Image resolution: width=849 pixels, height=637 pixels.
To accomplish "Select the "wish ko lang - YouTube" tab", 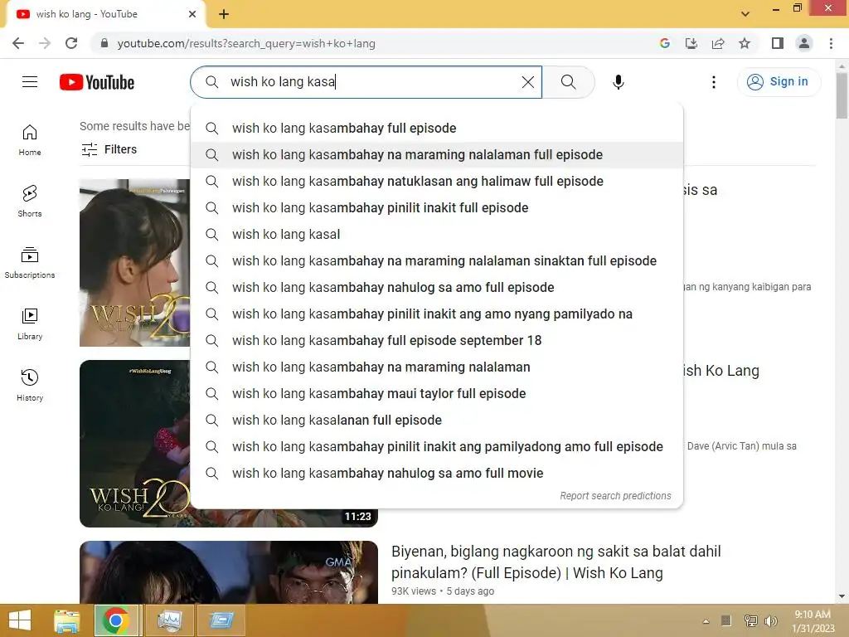I will click(x=104, y=14).
